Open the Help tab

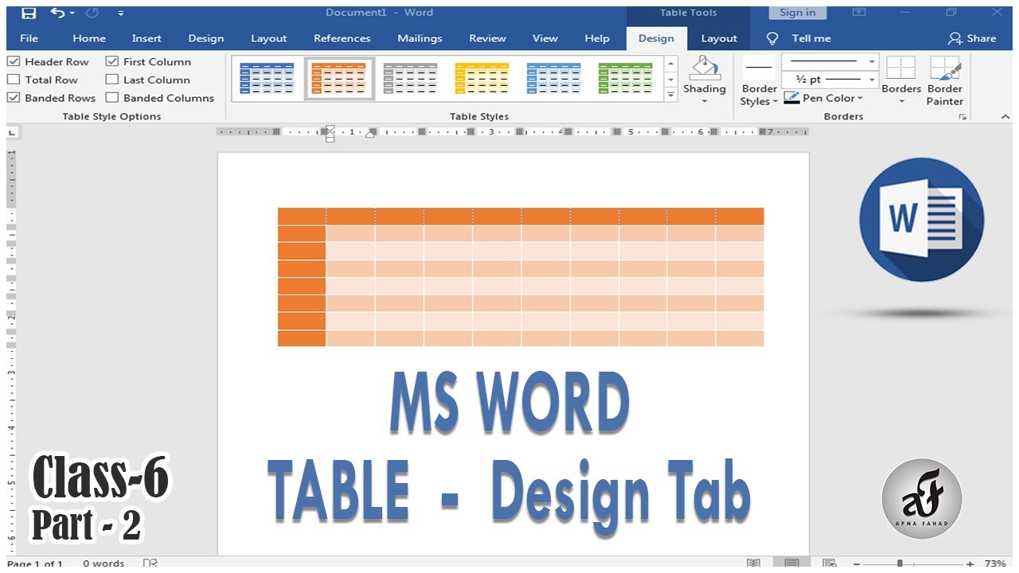[x=597, y=38]
